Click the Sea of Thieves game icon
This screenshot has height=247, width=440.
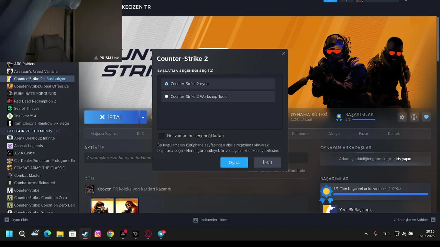click(10, 108)
